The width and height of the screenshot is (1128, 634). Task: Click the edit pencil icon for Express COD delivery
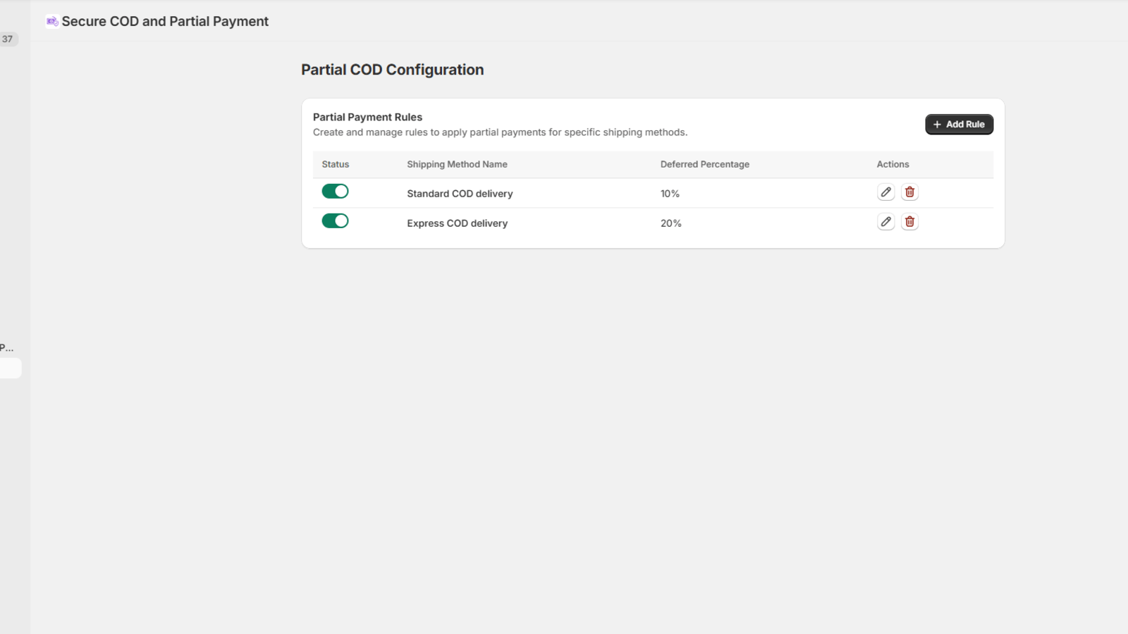[x=885, y=221]
